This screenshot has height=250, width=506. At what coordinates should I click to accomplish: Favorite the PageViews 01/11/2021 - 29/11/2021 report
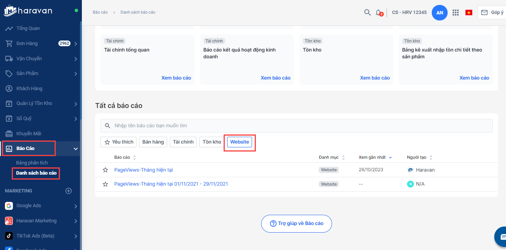coord(105,184)
